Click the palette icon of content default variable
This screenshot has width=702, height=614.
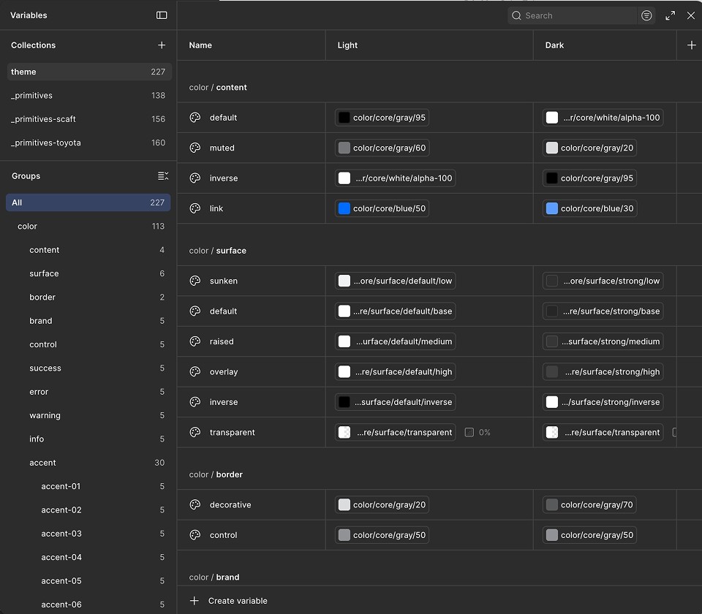(x=195, y=117)
